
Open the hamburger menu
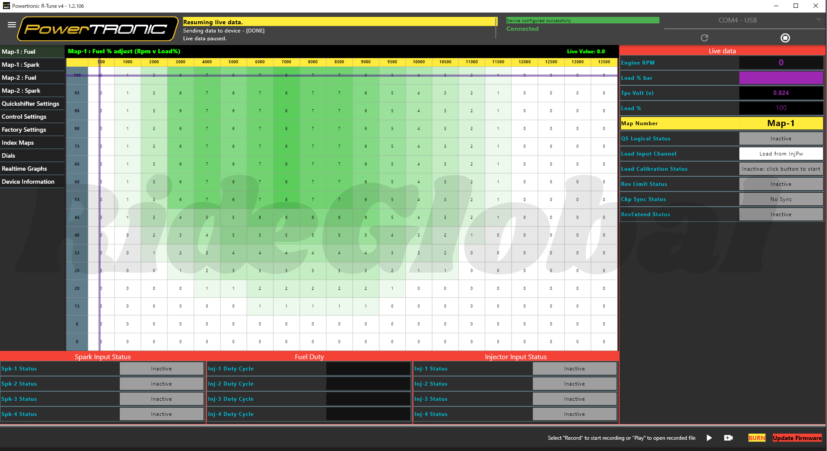(x=12, y=25)
